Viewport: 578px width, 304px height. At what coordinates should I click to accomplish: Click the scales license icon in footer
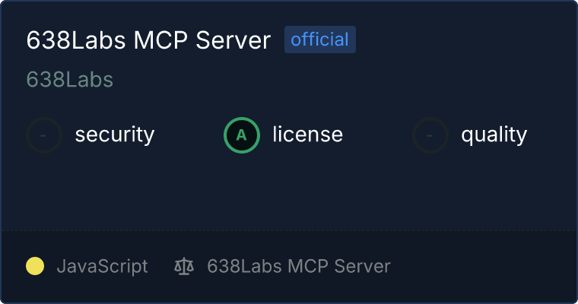(184, 267)
